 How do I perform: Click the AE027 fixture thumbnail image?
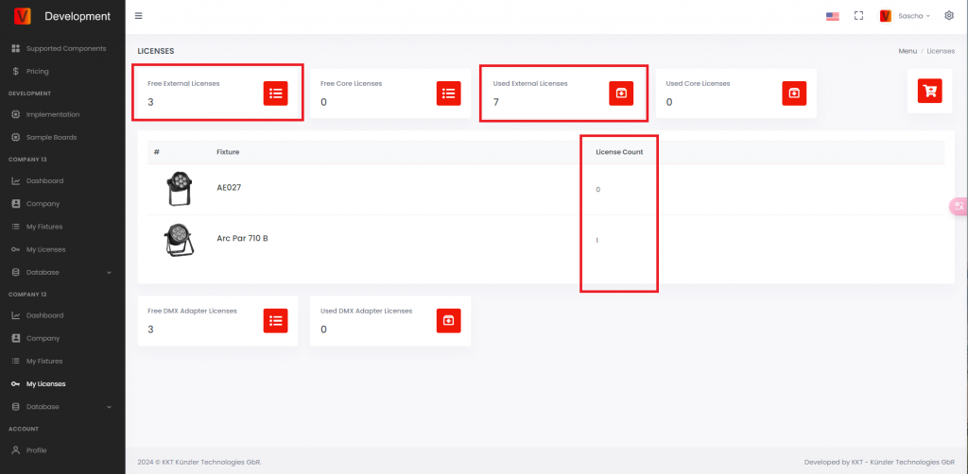[177, 189]
